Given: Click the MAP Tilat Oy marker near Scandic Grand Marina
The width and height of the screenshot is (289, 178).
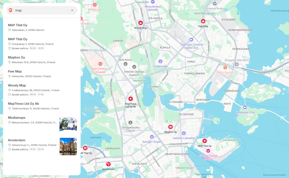Looking at the screenshot, I should coord(205,141).
